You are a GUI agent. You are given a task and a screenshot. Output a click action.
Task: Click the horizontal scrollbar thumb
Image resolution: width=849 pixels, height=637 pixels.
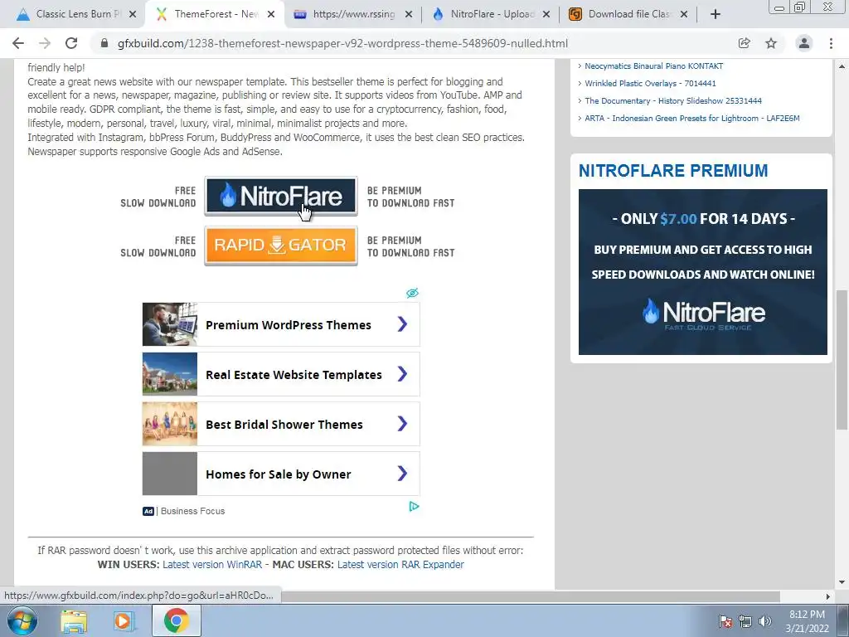(x=531, y=596)
